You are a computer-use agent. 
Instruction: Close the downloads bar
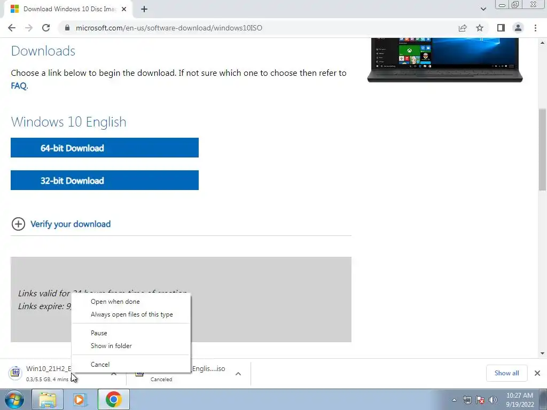pyautogui.click(x=537, y=373)
